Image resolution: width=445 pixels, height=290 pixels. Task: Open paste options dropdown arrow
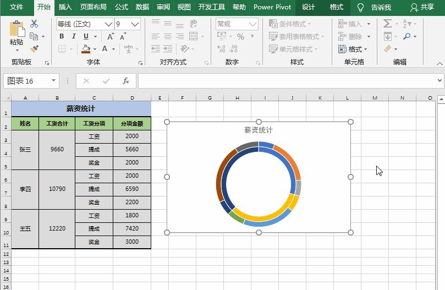tap(17, 51)
